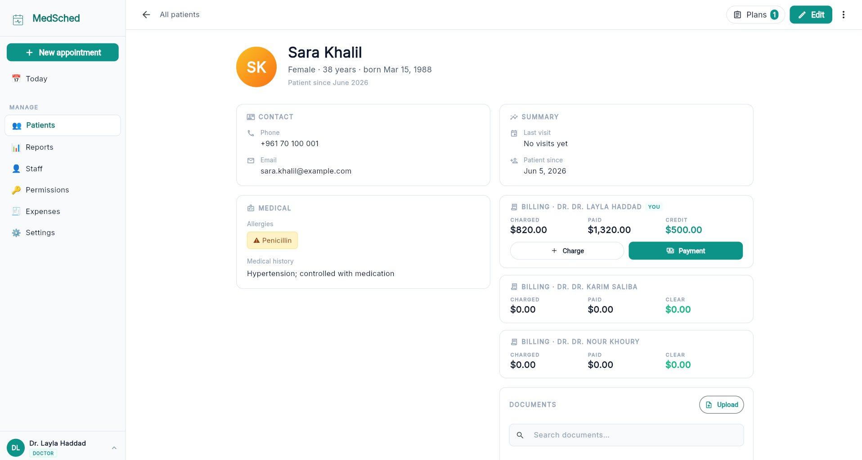
Task: Click the SK patient avatar
Action: point(256,67)
